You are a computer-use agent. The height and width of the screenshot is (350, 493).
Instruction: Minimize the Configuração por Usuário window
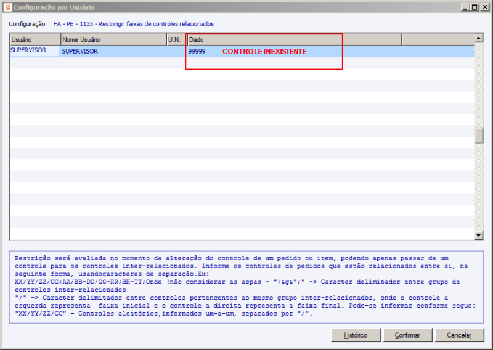coord(466,7)
